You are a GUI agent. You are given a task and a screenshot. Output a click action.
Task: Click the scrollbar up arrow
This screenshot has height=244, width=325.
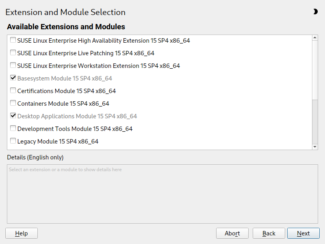tap(315, 38)
